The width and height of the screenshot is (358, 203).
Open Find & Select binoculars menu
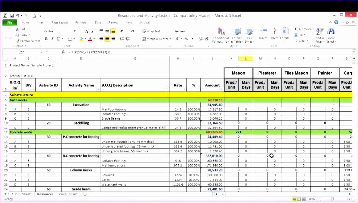331,36
